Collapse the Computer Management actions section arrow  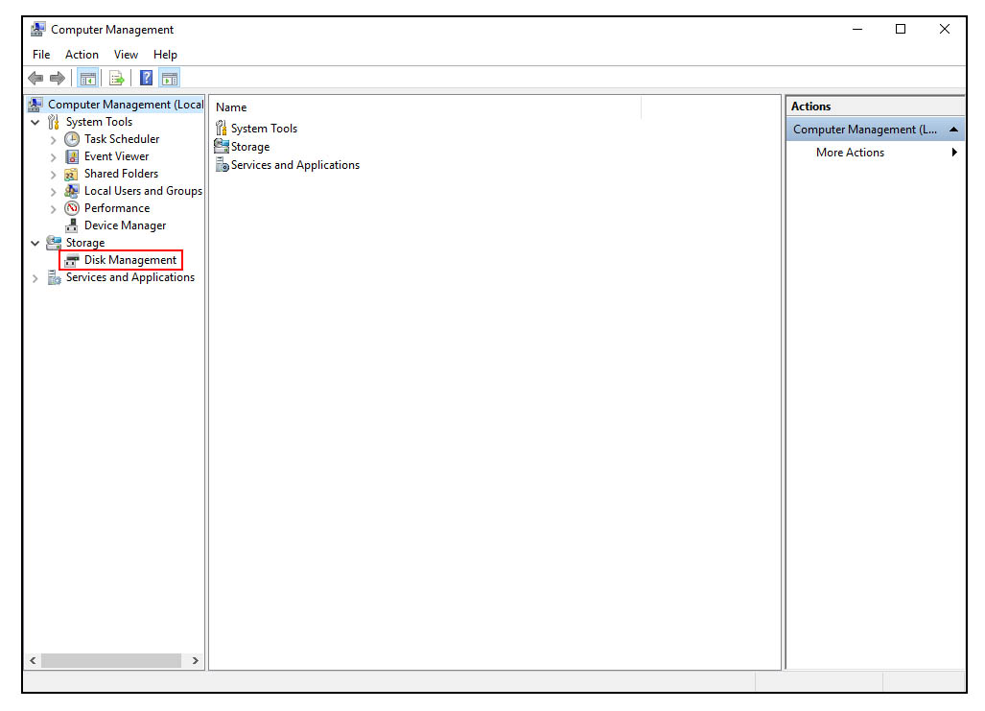tap(953, 130)
